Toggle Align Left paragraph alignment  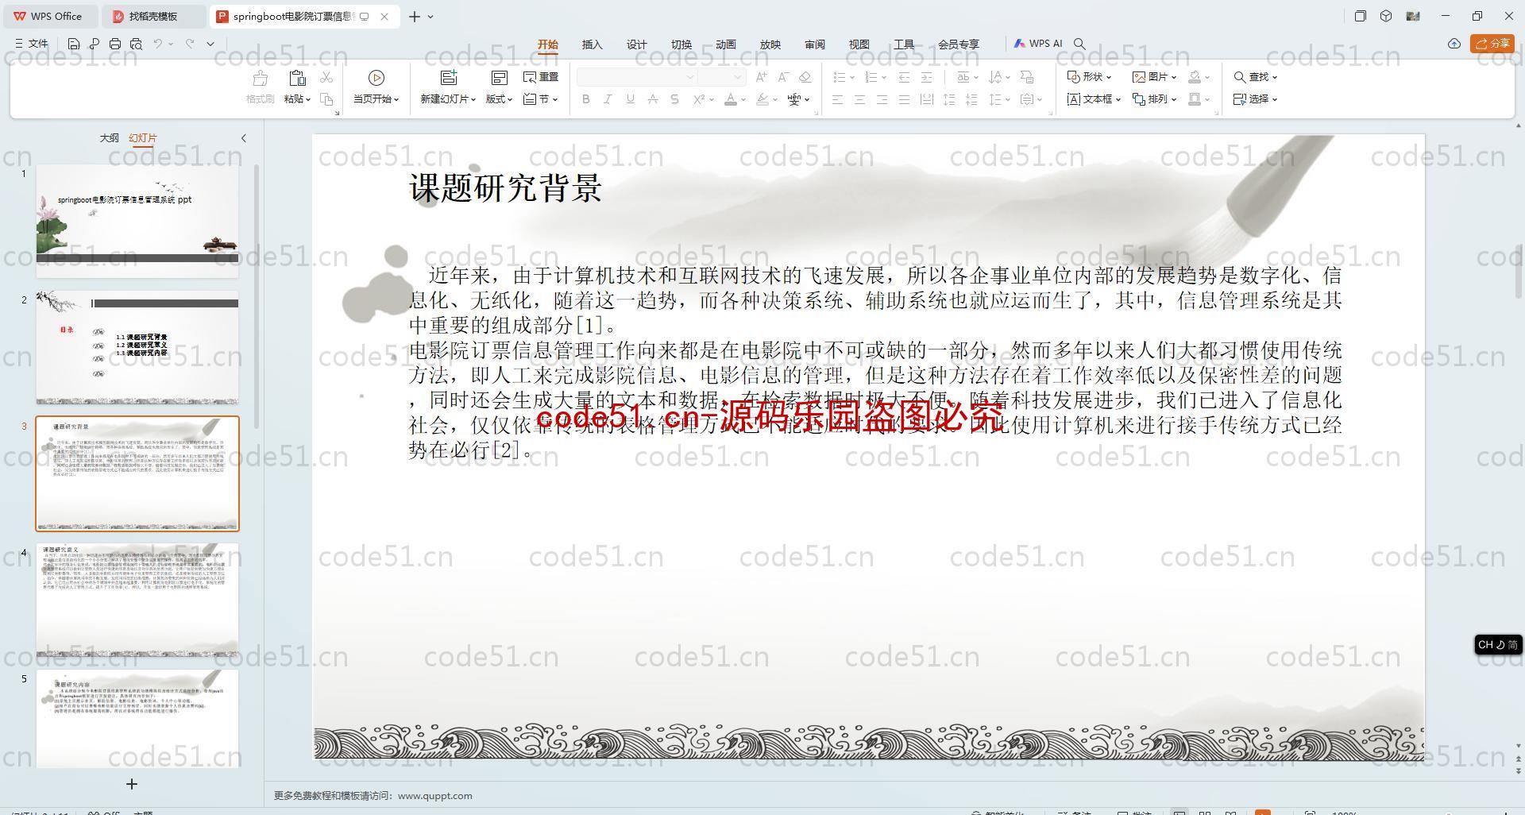pos(837,99)
